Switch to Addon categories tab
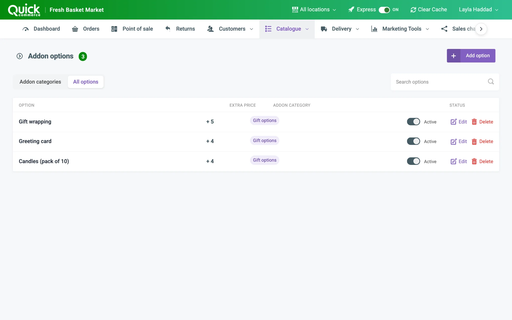512x320 pixels. pos(40,82)
